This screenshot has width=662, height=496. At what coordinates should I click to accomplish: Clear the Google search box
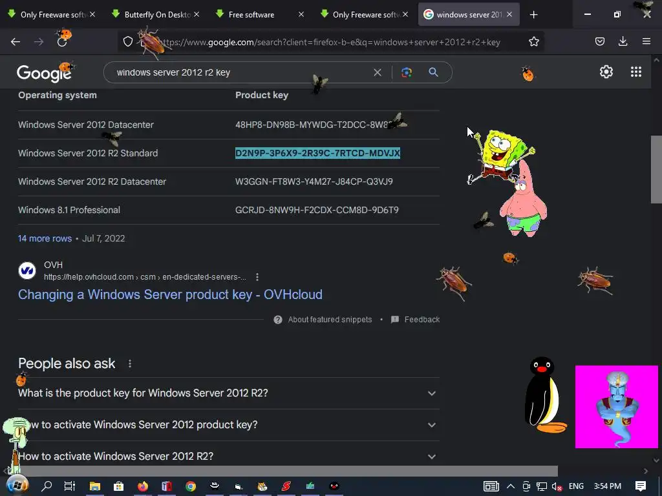pyautogui.click(x=378, y=72)
